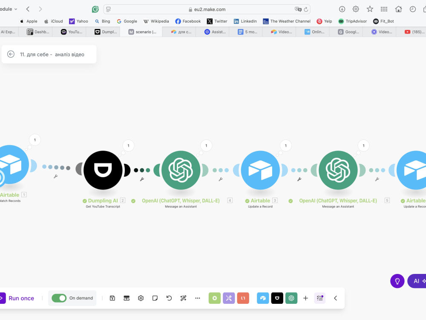Click the bookmark star icon
Image resolution: width=426 pixels, height=320 pixels.
(370, 9)
